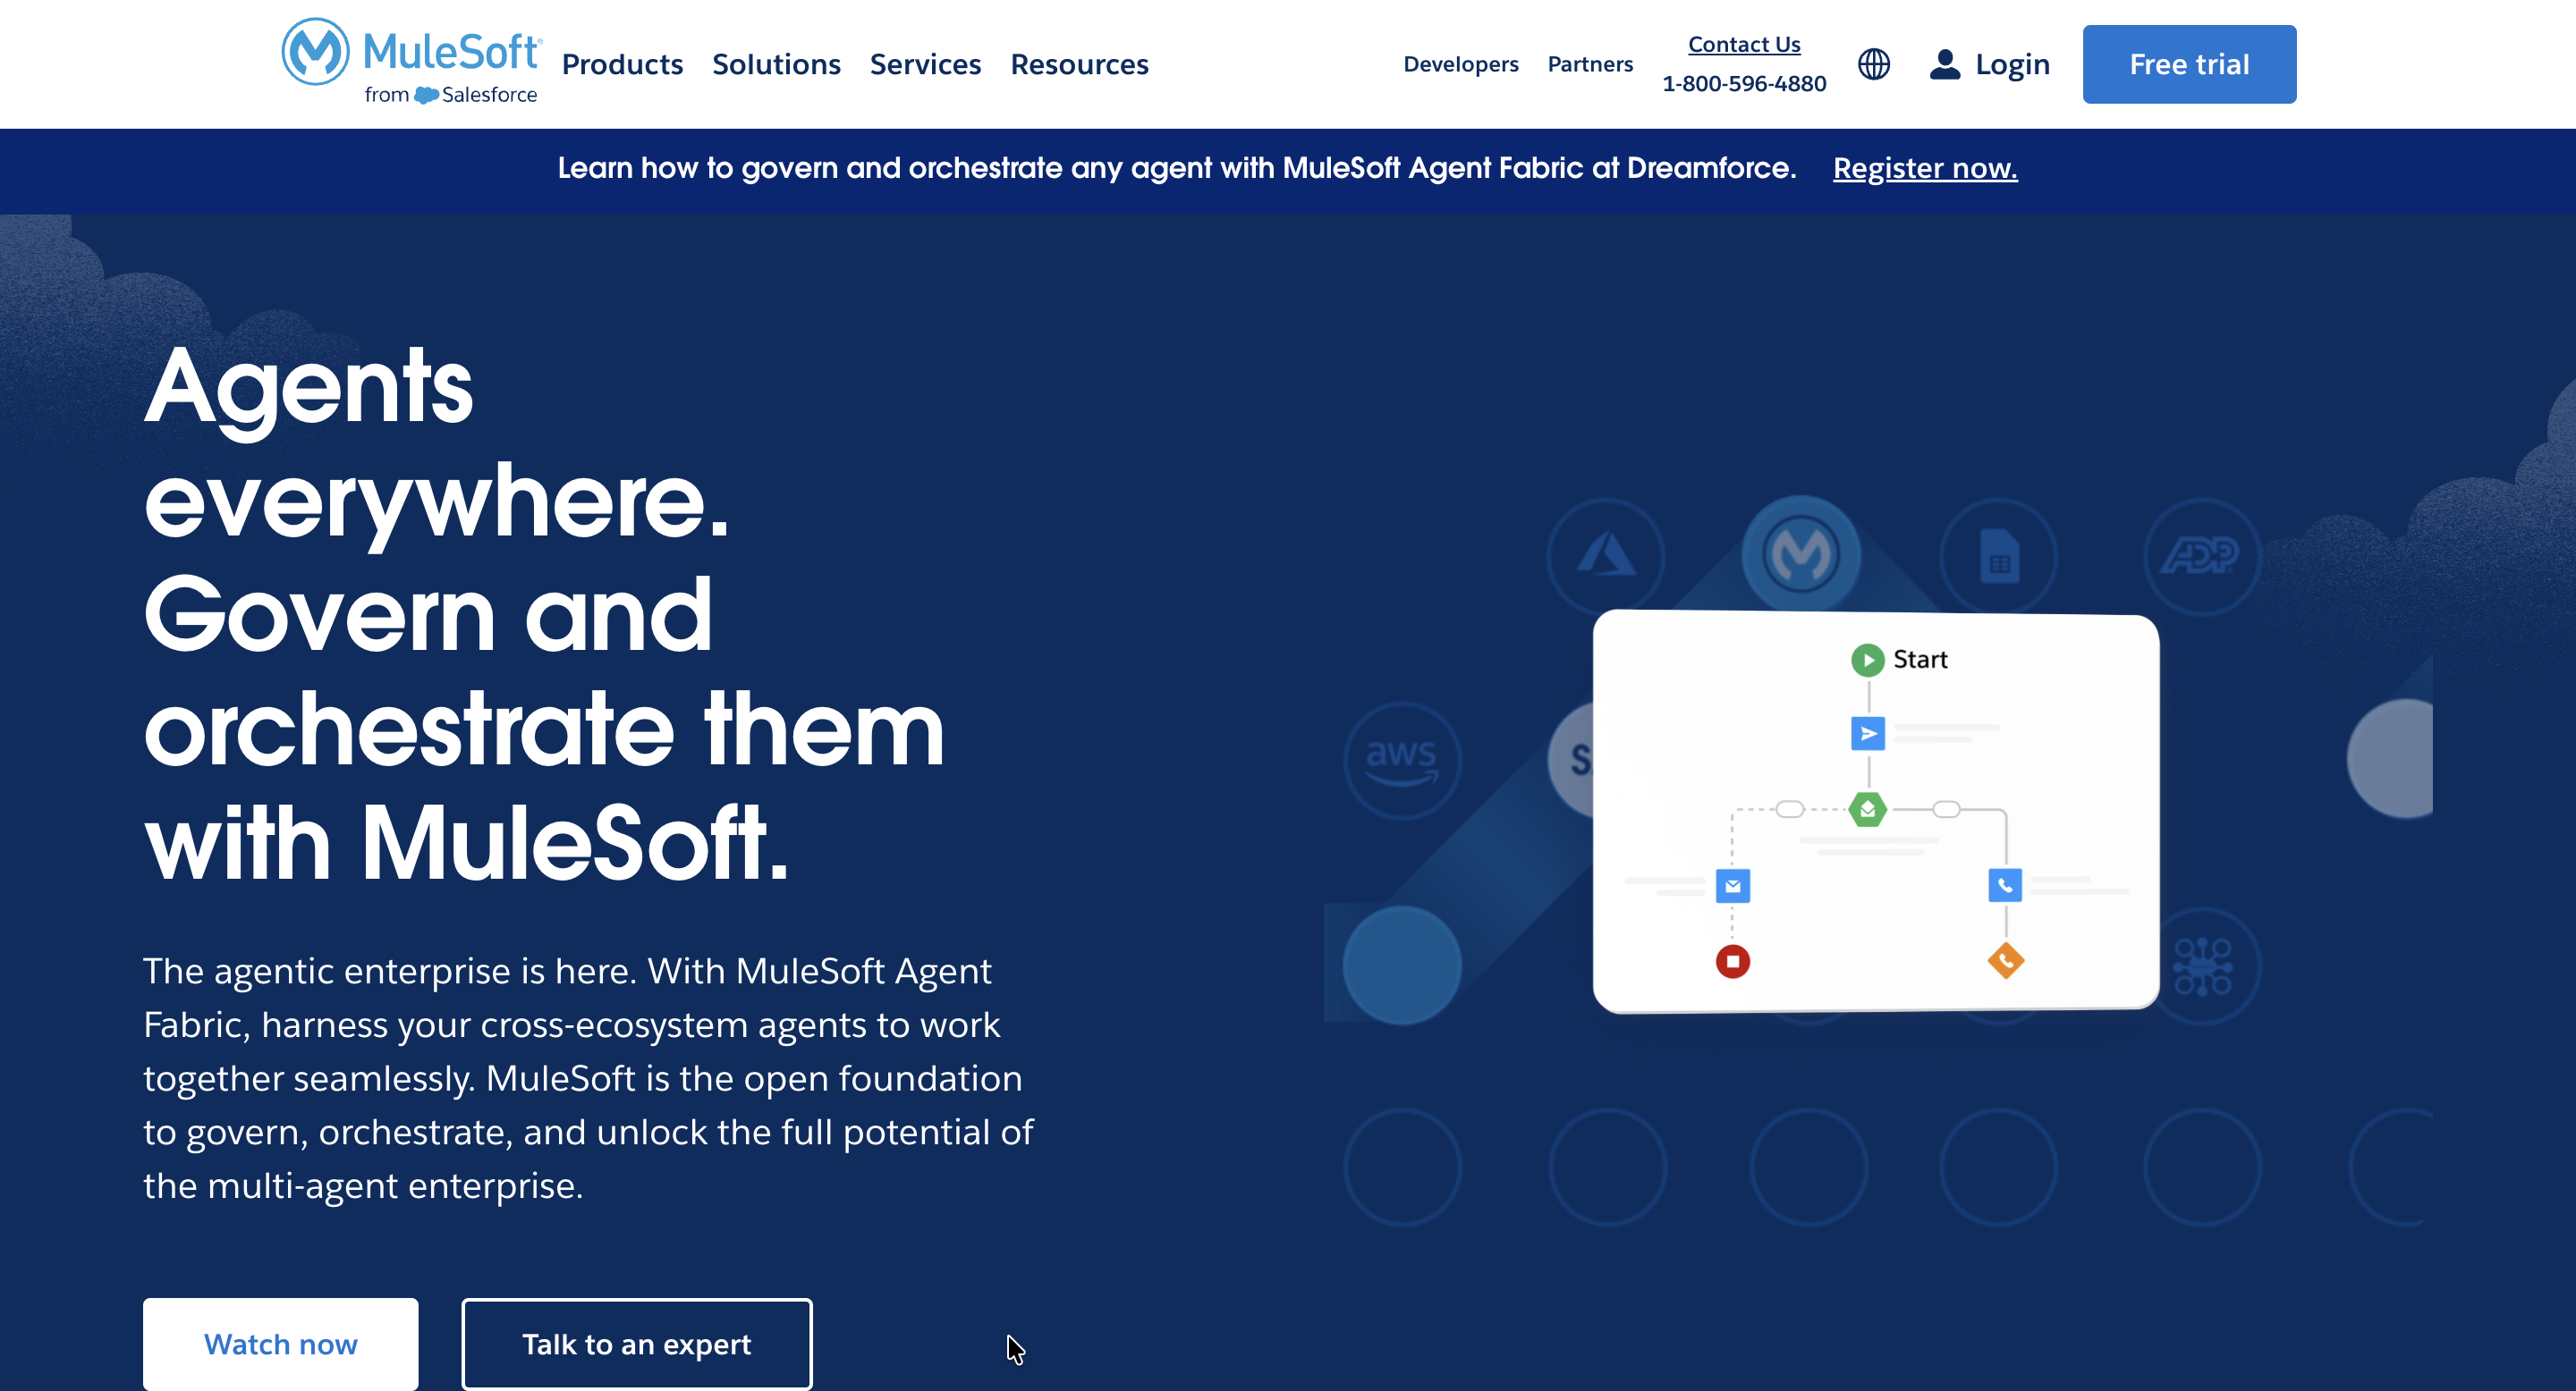This screenshot has height=1391, width=2576.
Task: Expand the Solutions navigation menu
Action: coord(776,64)
